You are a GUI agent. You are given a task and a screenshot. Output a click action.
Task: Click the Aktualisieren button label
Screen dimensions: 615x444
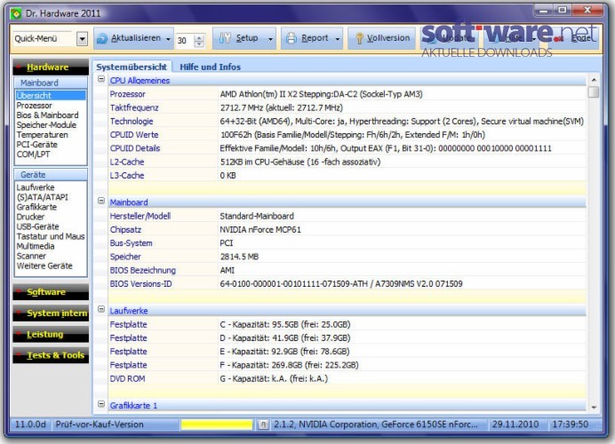tap(136, 38)
